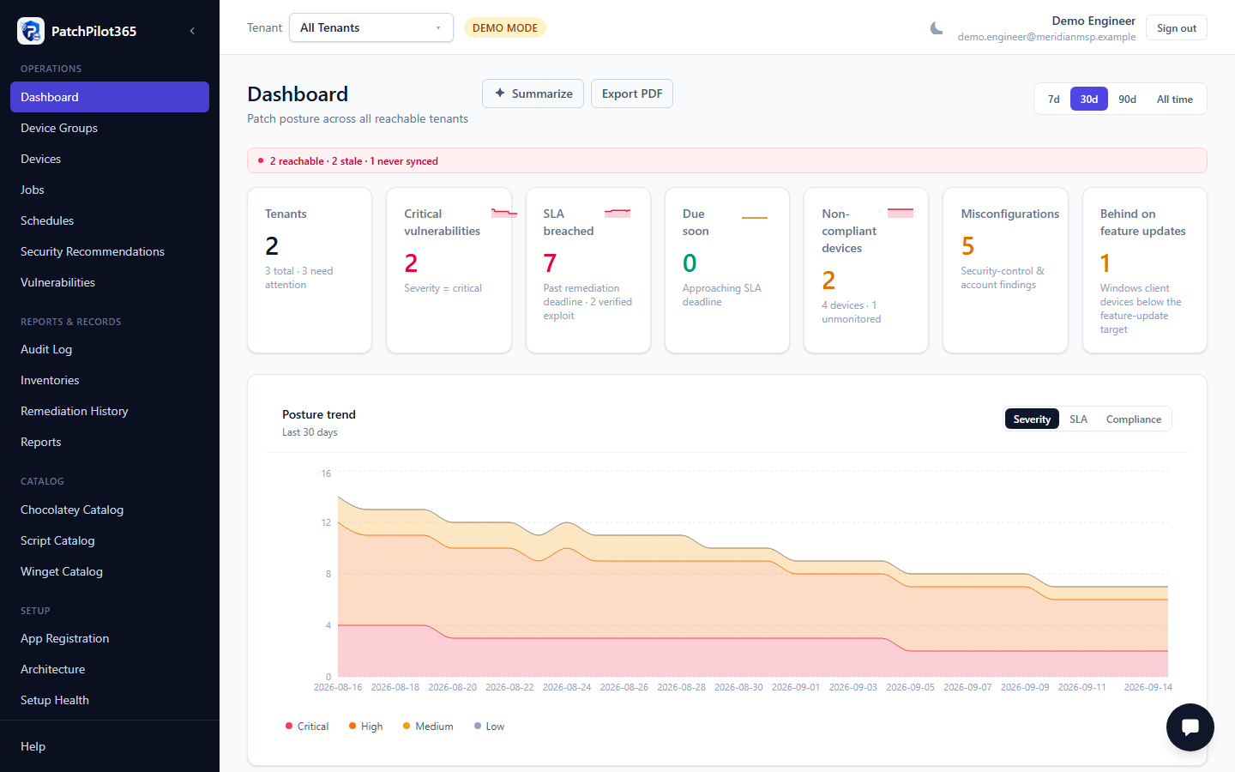This screenshot has height=772, width=1235.
Task: Select the 7d time range
Action: coord(1054,100)
